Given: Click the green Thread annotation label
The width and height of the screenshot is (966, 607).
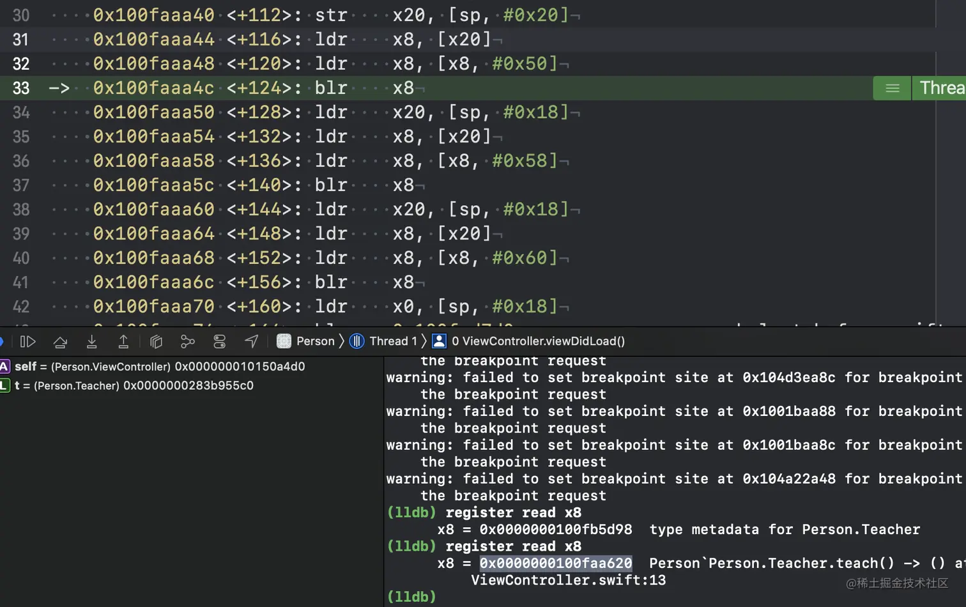Looking at the screenshot, I should click(x=940, y=88).
